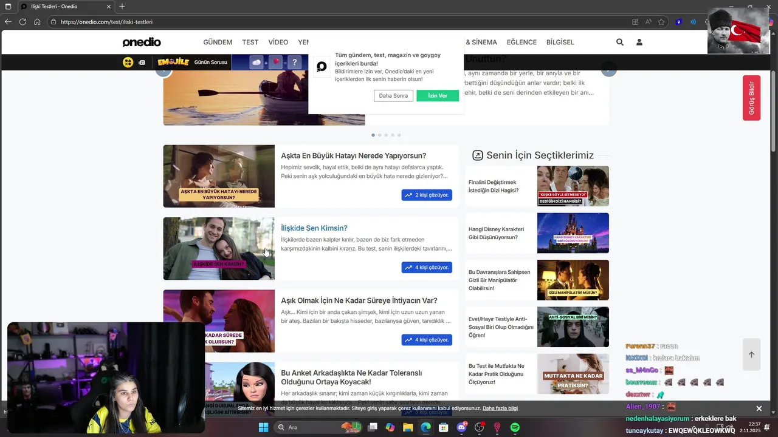Viewport: 778px width, 437px height.
Task: Open the GÜNDEM menu
Action: tap(218, 42)
